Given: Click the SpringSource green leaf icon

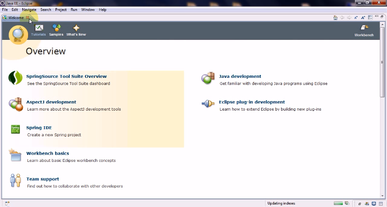Looking at the screenshot, I should click(x=15, y=78).
